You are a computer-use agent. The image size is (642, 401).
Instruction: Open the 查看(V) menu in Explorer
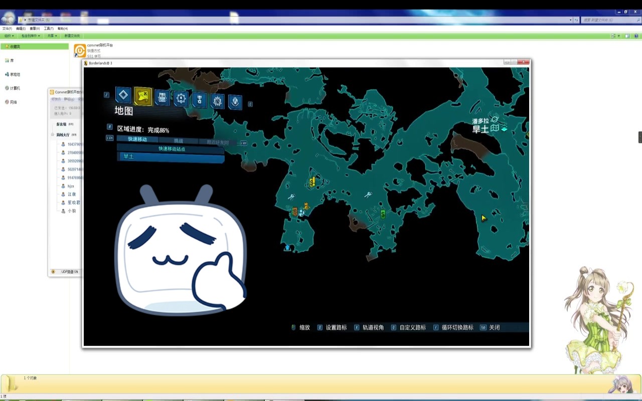click(35, 29)
